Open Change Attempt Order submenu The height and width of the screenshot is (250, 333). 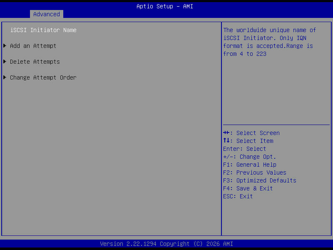point(43,77)
